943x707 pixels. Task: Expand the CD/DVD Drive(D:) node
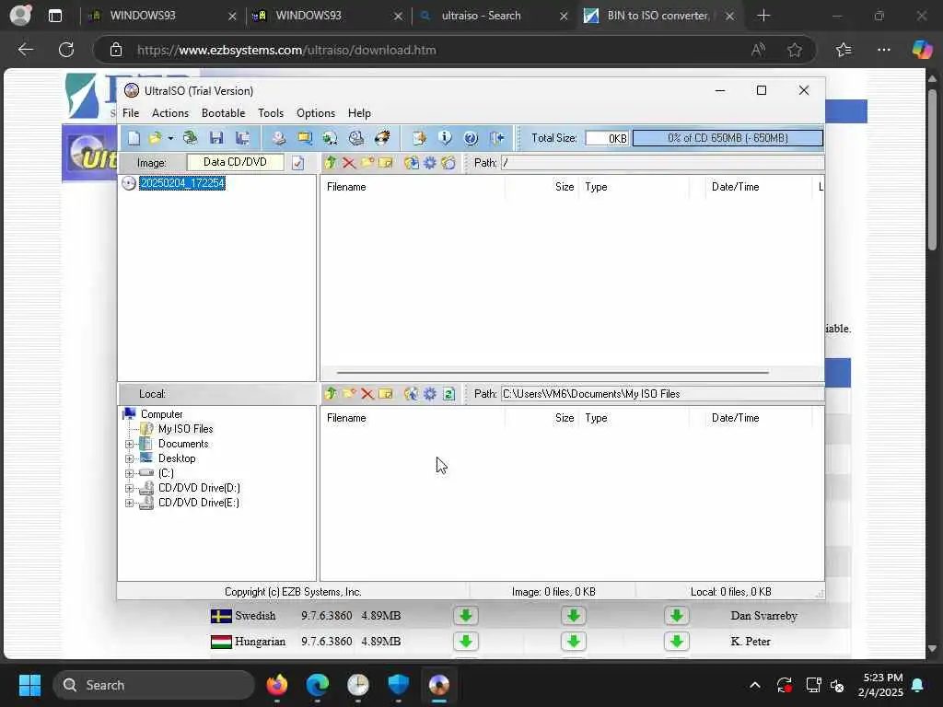point(129,488)
